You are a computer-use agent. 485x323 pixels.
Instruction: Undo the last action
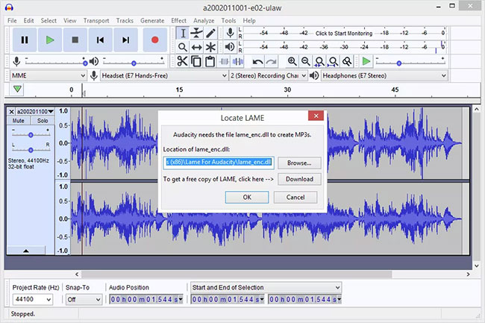tap(257, 62)
